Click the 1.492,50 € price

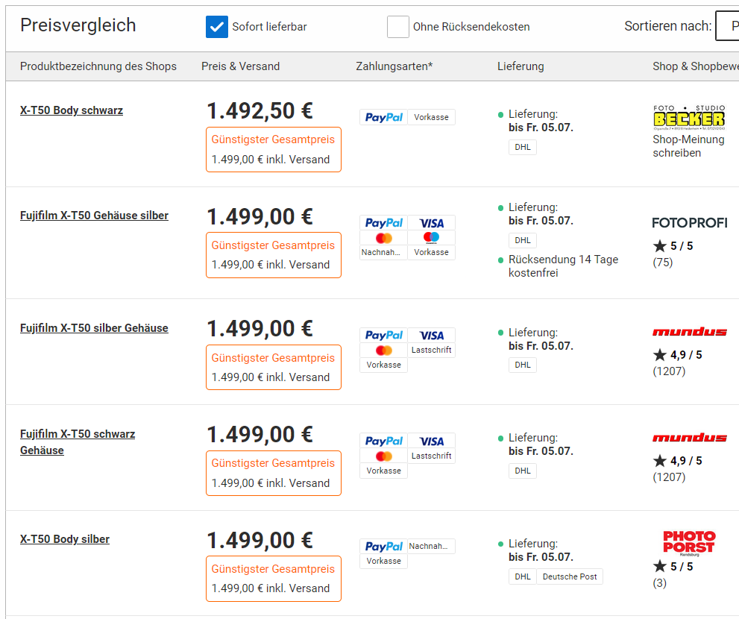click(260, 111)
